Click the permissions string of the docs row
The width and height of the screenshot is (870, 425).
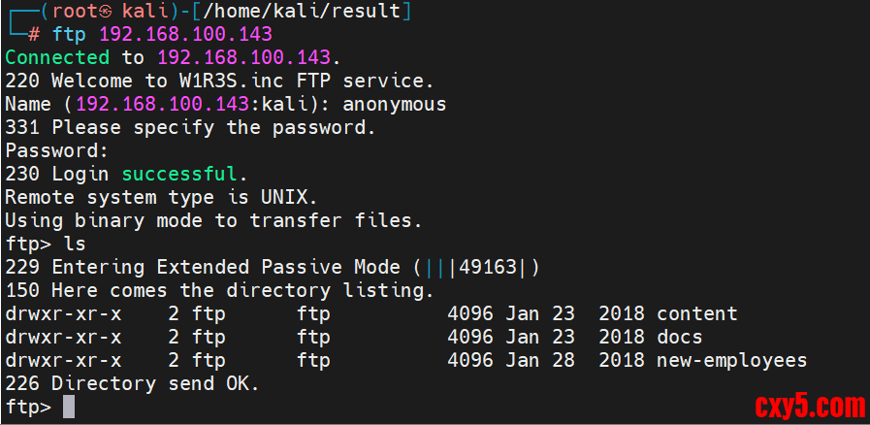(x=63, y=338)
